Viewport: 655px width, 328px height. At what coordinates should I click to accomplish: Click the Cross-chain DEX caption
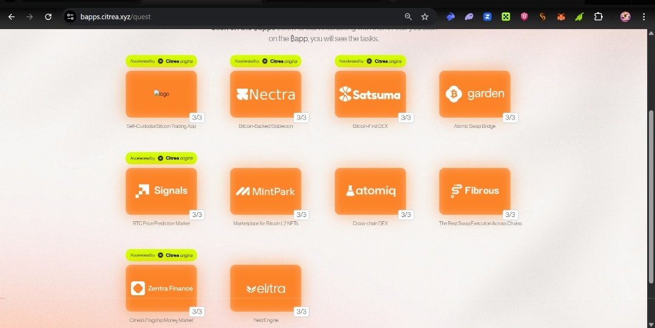(x=370, y=224)
